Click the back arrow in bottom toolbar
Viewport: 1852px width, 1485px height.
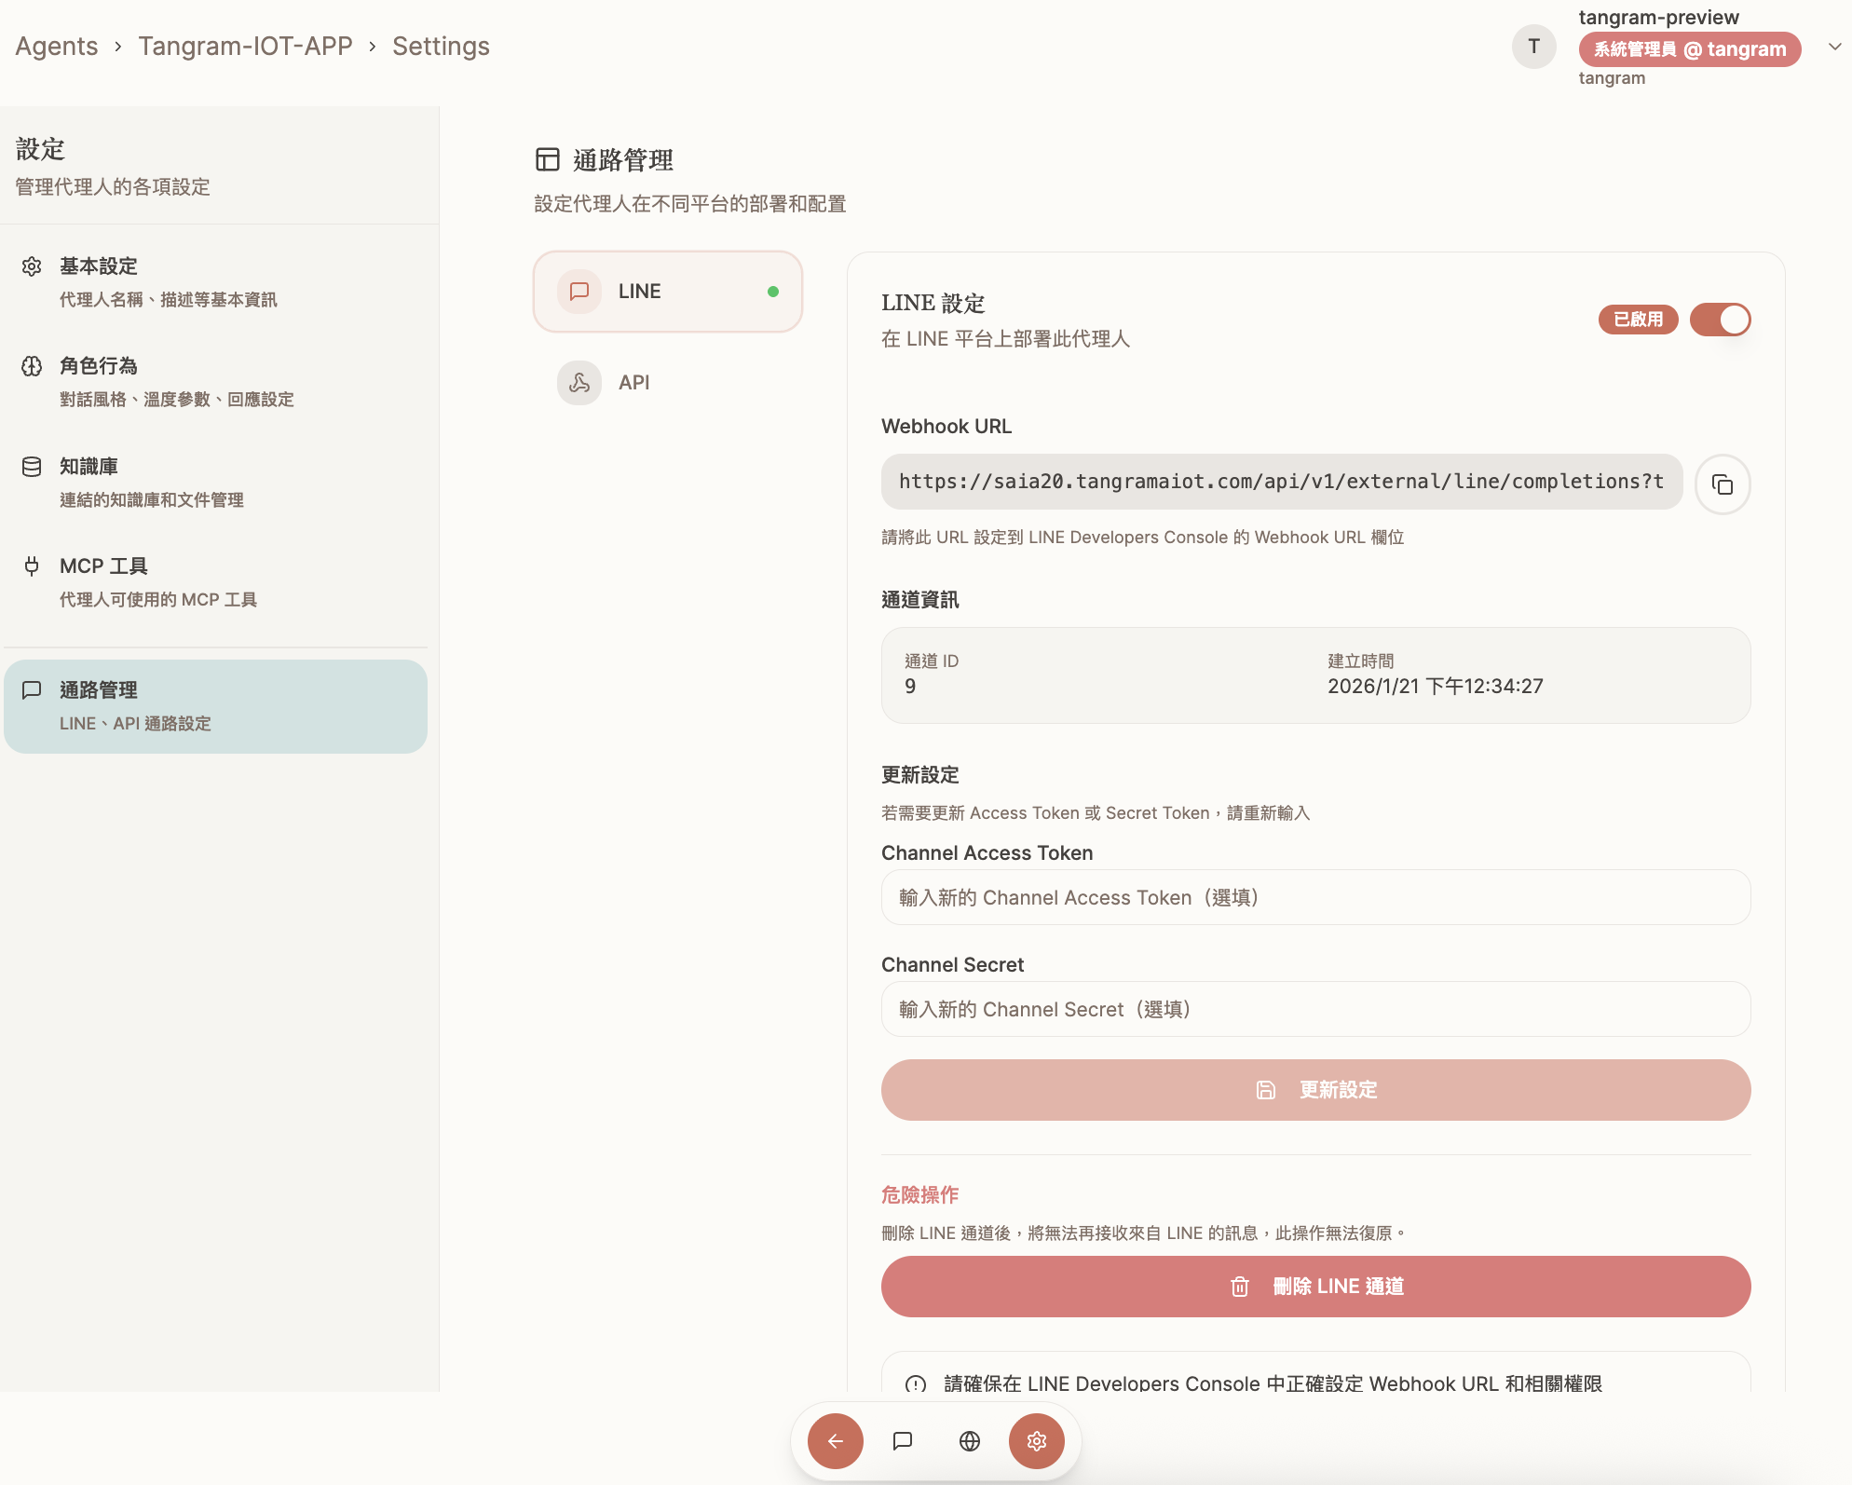[x=836, y=1441]
